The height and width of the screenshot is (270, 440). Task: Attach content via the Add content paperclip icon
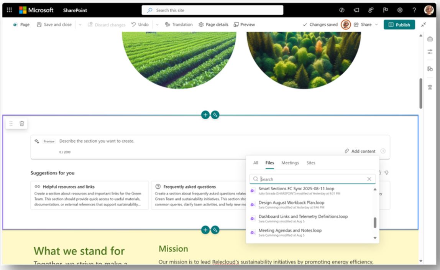pyautogui.click(x=347, y=151)
